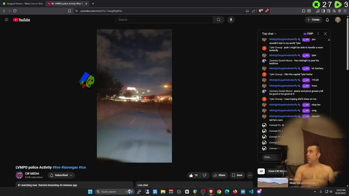Bookmark this page in address bar
This screenshot has height=196, width=349.
69,11
